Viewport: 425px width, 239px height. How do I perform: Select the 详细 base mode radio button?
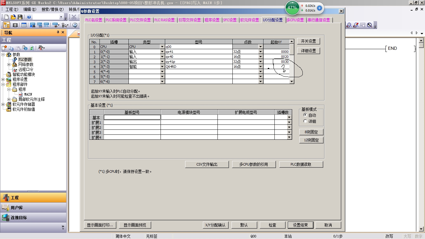coord(305,121)
